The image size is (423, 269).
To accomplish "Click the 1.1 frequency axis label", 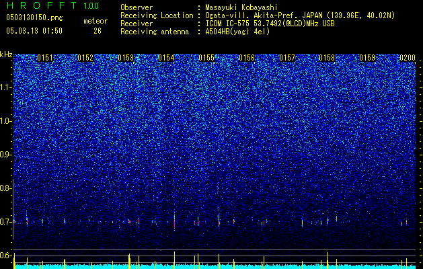I will [6, 87].
